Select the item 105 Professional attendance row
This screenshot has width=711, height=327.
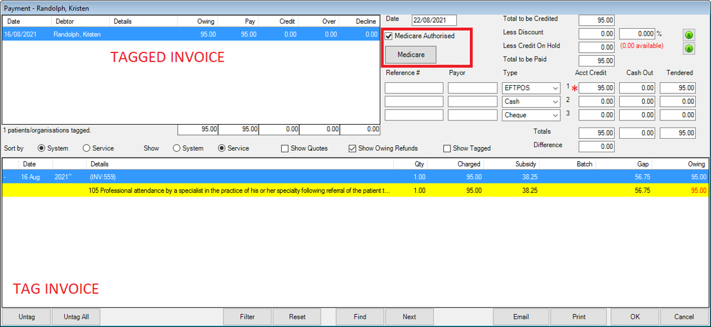click(x=355, y=191)
